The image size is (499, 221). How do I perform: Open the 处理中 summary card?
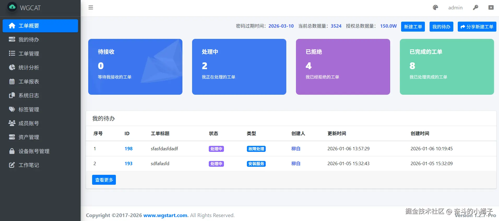pos(239,67)
